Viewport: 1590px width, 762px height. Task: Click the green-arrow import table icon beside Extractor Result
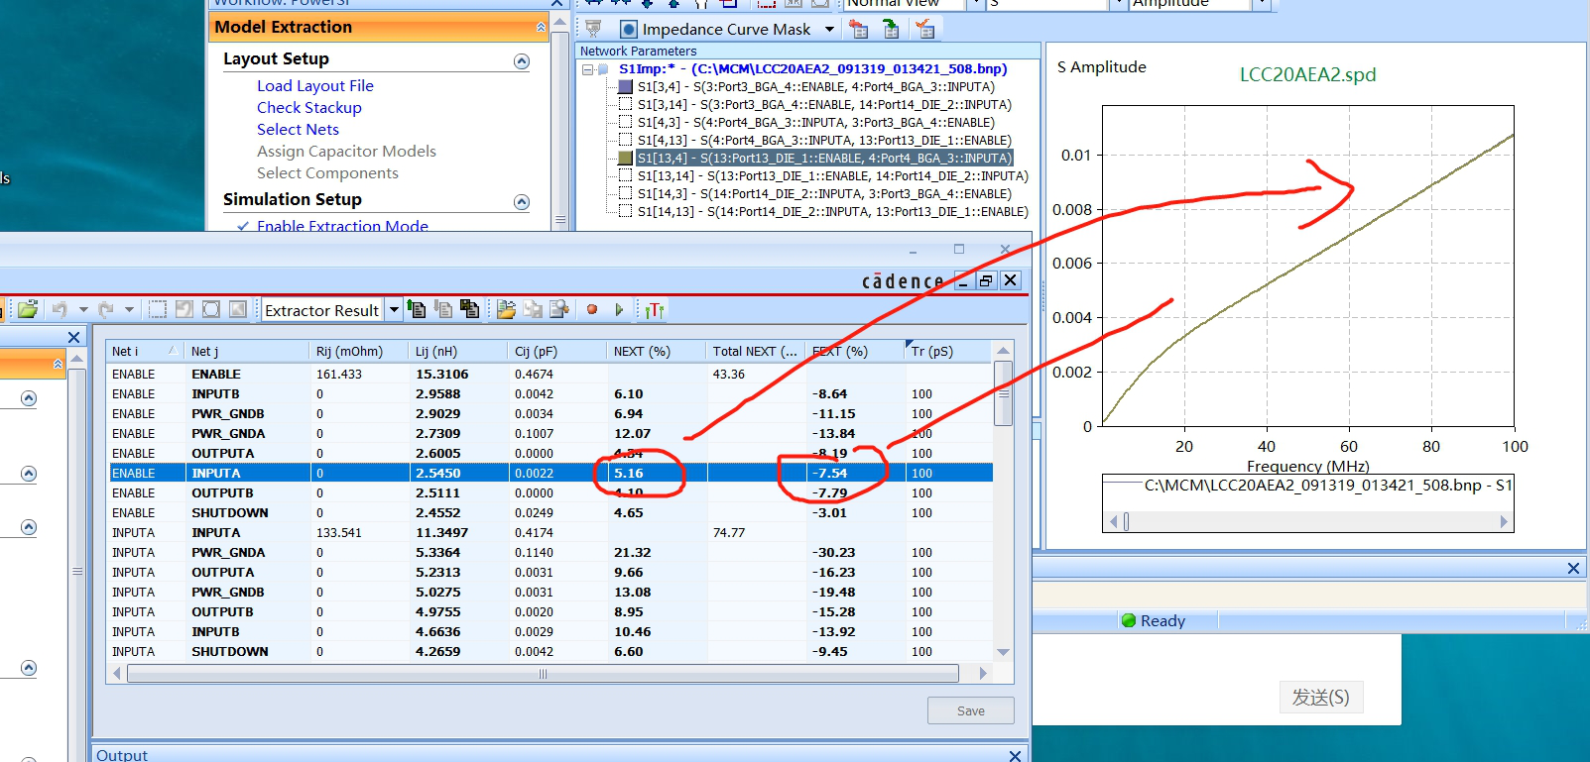click(x=417, y=309)
